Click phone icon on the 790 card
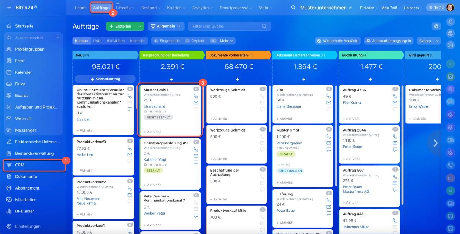 pos(329,96)
